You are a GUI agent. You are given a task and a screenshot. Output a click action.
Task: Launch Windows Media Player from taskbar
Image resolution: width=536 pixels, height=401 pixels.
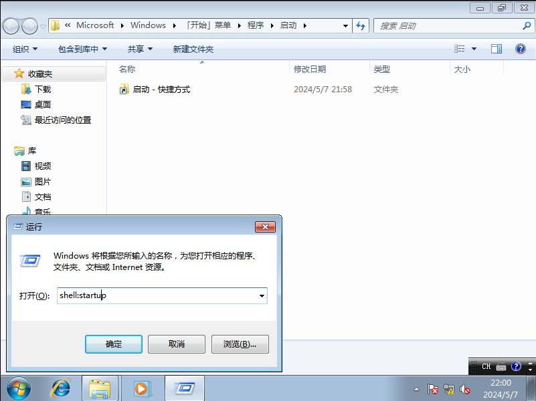(x=143, y=388)
